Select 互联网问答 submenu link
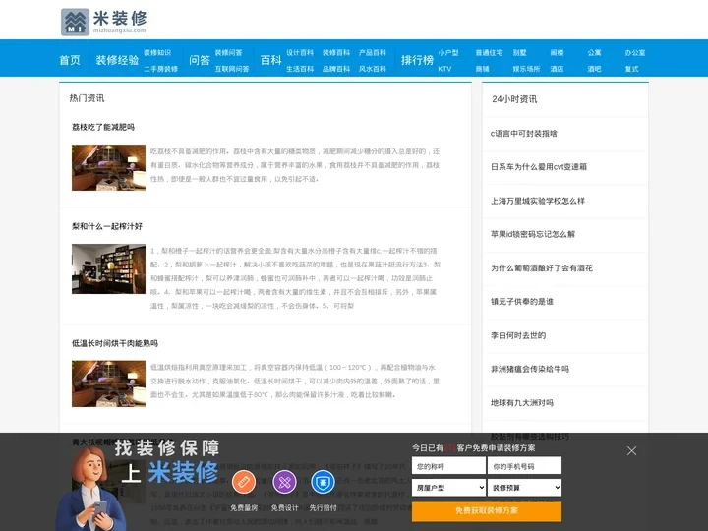 (x=232, y=69)
